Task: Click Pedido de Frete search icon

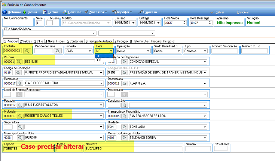Action: click(x=58, y=51)
